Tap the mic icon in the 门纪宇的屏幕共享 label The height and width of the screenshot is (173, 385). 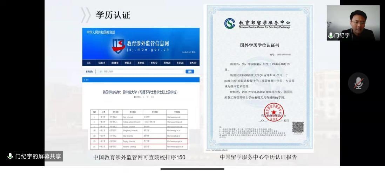[10, 156]
